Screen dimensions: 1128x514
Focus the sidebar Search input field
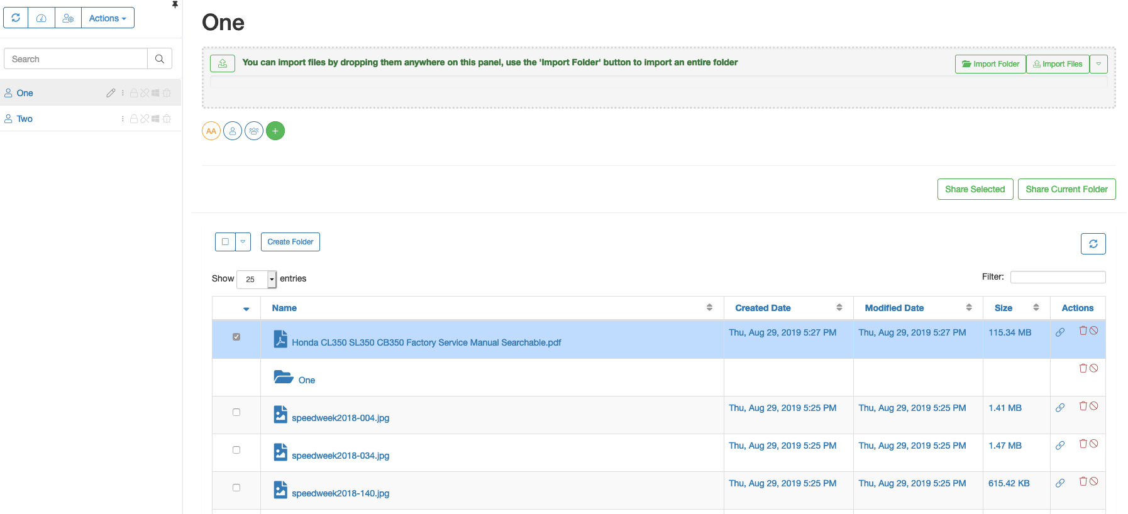(x=76, y=59)
